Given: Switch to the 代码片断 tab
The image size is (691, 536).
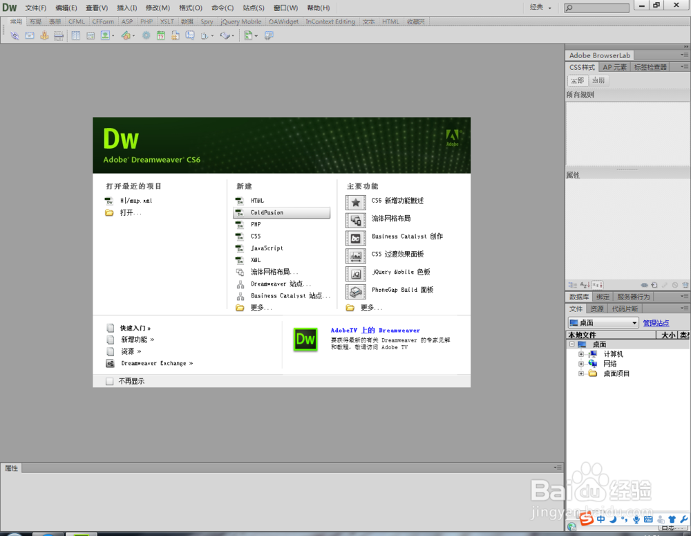Looking at the screenshot, I should pos(625,309).
